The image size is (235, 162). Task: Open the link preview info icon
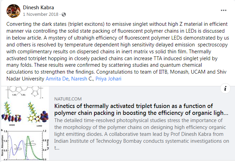coord(225,88)
